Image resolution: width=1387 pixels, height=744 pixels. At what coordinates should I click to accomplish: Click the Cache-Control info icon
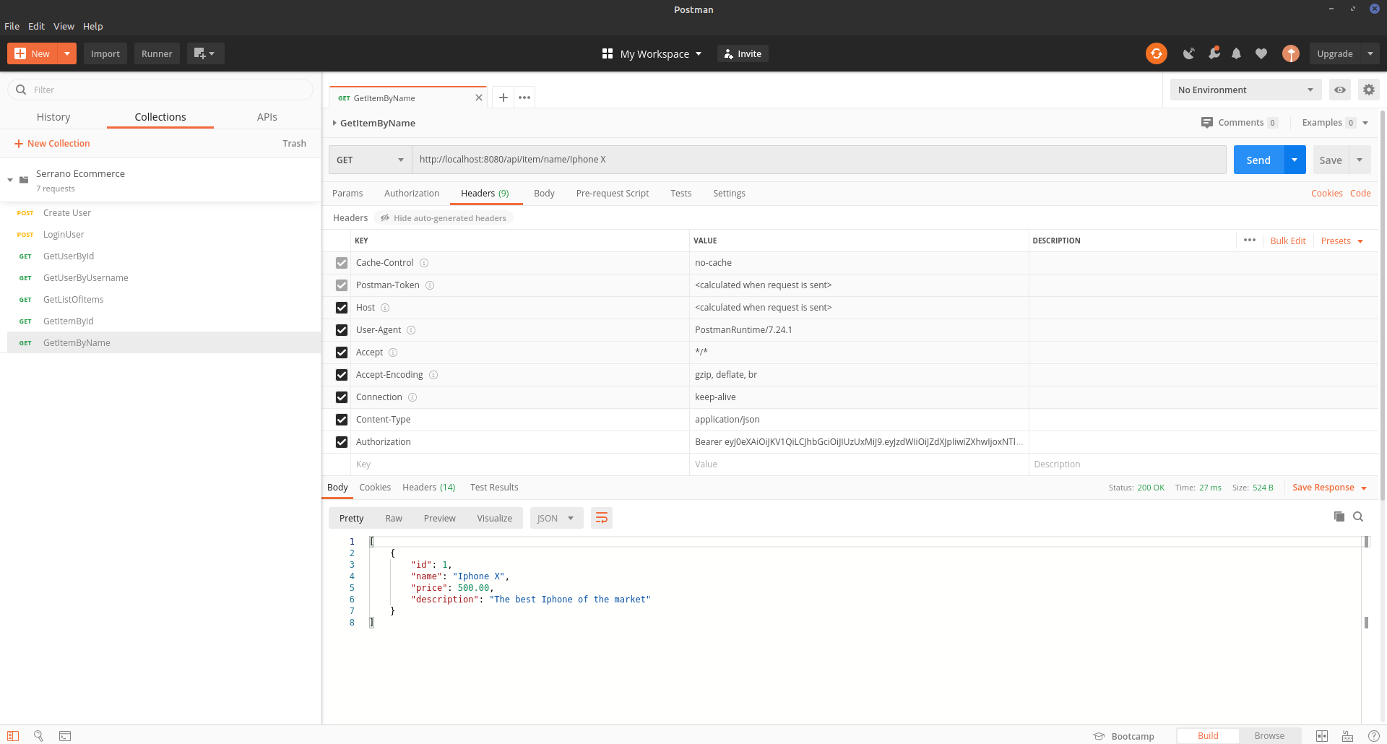tap(424, 263)
